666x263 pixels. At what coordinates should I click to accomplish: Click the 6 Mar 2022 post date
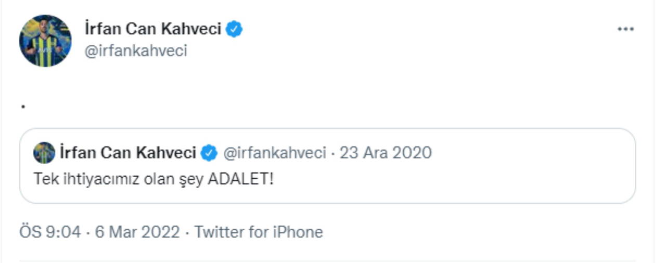tap(137, 231)
